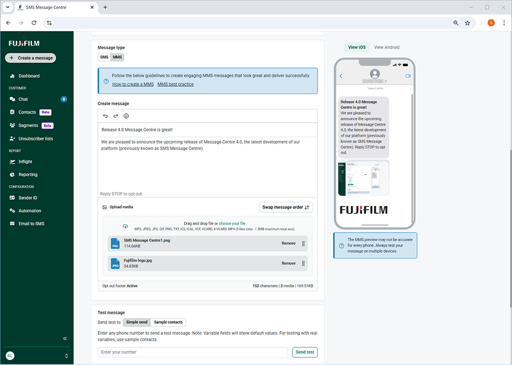Click the browser zoom magnifier icon
Screen dimensions: 512x365
456,23
